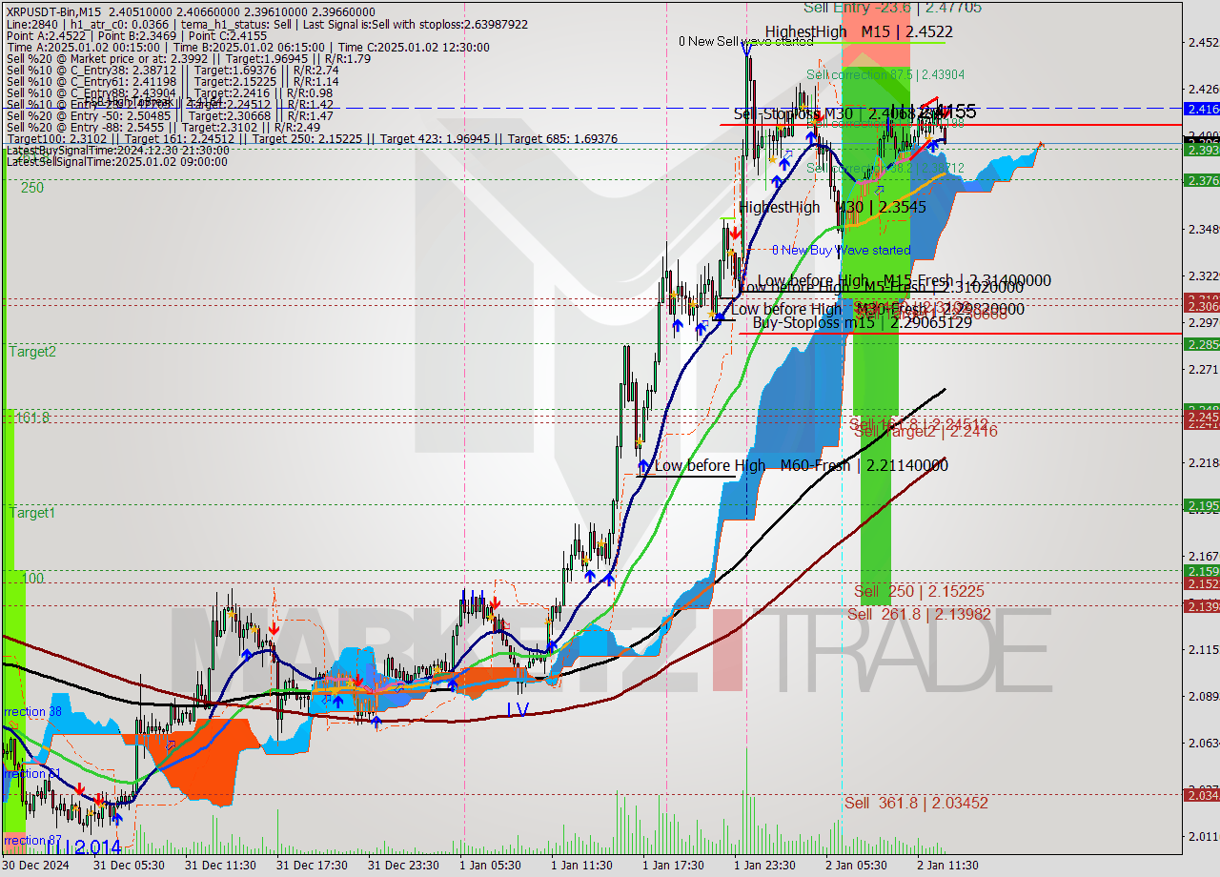Select 'Sell correction 87.5 | 2.43904' label
This screenshot has width=1220, height=877.
885,74
